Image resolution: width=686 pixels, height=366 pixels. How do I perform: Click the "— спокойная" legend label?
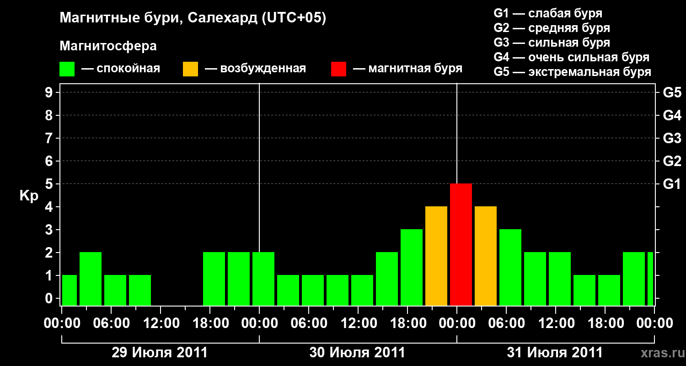(x=121, y=69)
